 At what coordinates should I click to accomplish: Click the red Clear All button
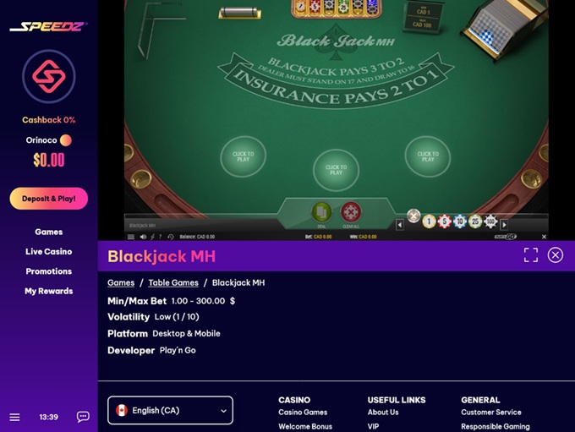point(351,212)
